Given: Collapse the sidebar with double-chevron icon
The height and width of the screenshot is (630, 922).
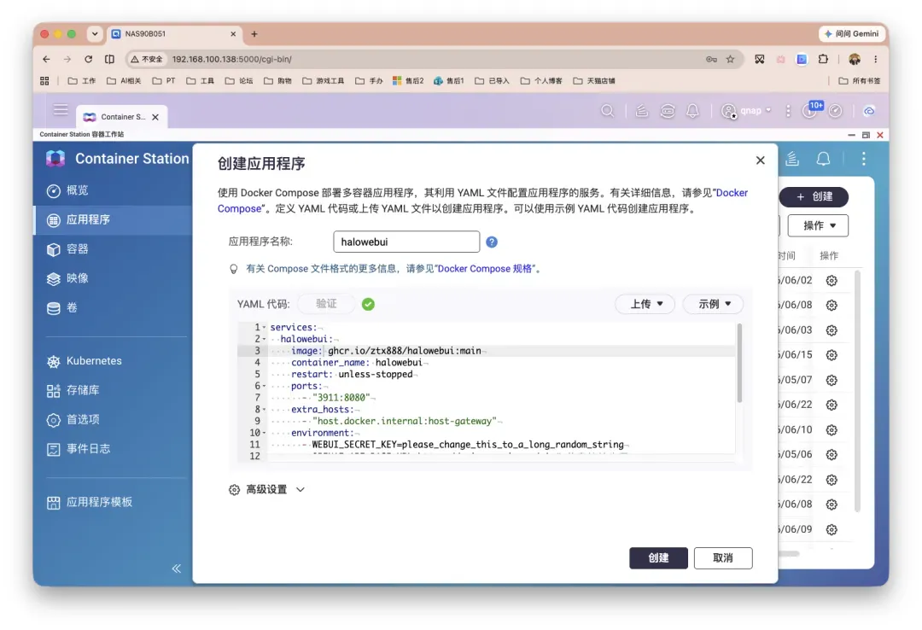Looking at the screenshot, I should (177, 569).
